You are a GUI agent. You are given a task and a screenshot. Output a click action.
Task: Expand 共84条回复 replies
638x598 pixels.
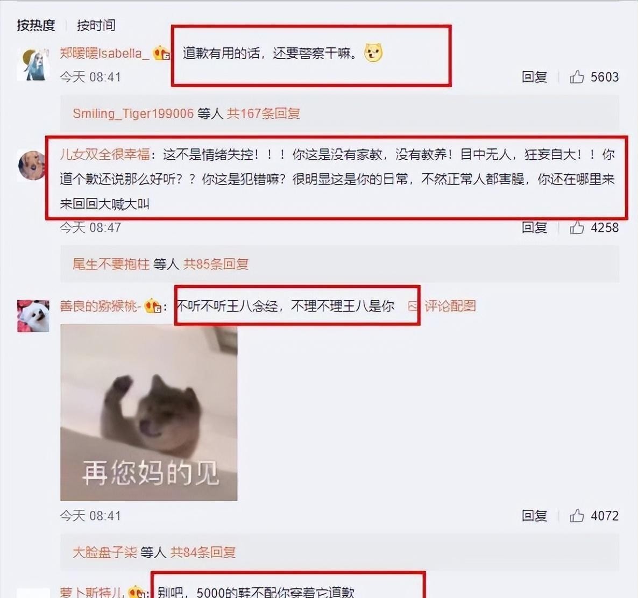point(203,552)
